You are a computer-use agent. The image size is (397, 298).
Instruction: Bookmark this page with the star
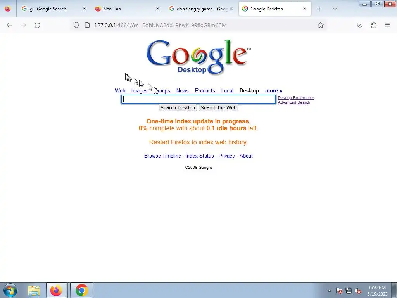321,25
